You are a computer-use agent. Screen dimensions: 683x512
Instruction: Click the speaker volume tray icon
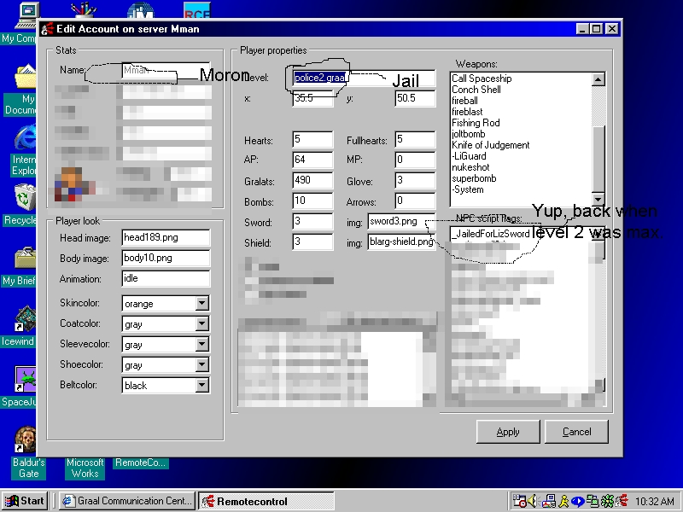[x=533, y=501]
